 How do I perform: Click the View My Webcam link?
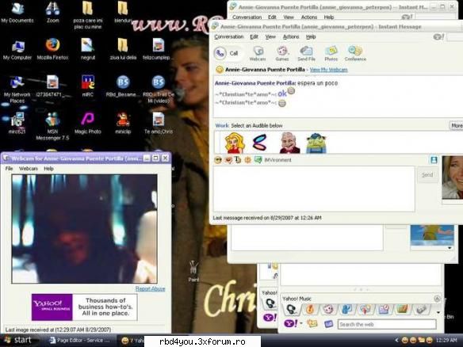(329, 70)
